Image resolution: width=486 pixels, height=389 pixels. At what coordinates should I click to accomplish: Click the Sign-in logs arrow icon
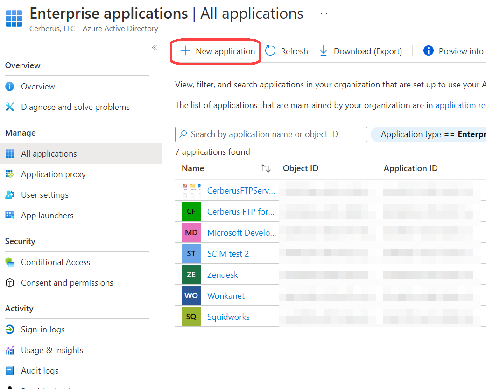coord(10,330)
